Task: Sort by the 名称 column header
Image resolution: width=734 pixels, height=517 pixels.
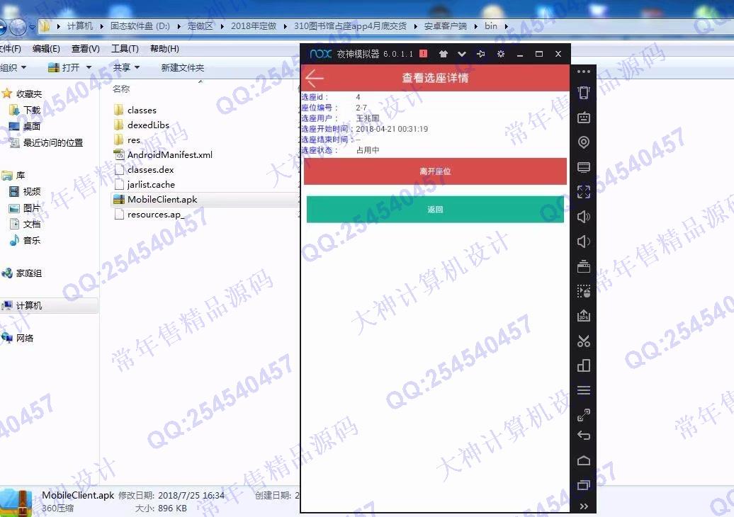Action: [x=121, y=89]
